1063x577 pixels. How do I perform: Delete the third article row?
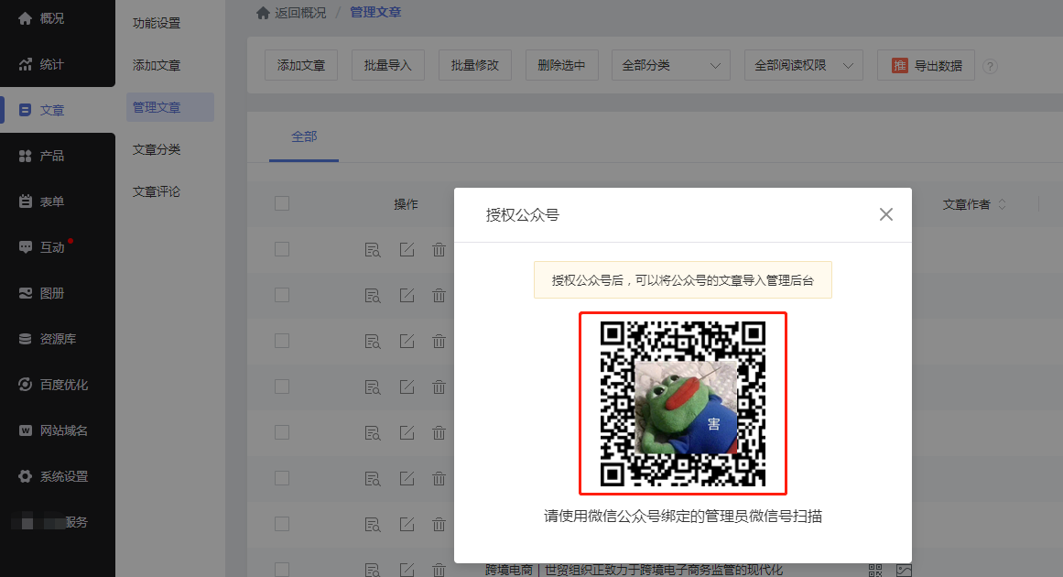click(439, 341)
